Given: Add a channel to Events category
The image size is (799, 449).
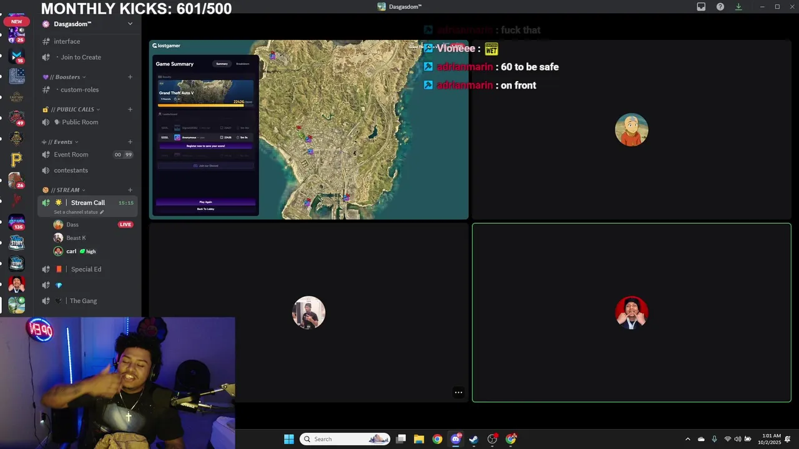Looking at the screenshot, I should (x=130, y=142).
